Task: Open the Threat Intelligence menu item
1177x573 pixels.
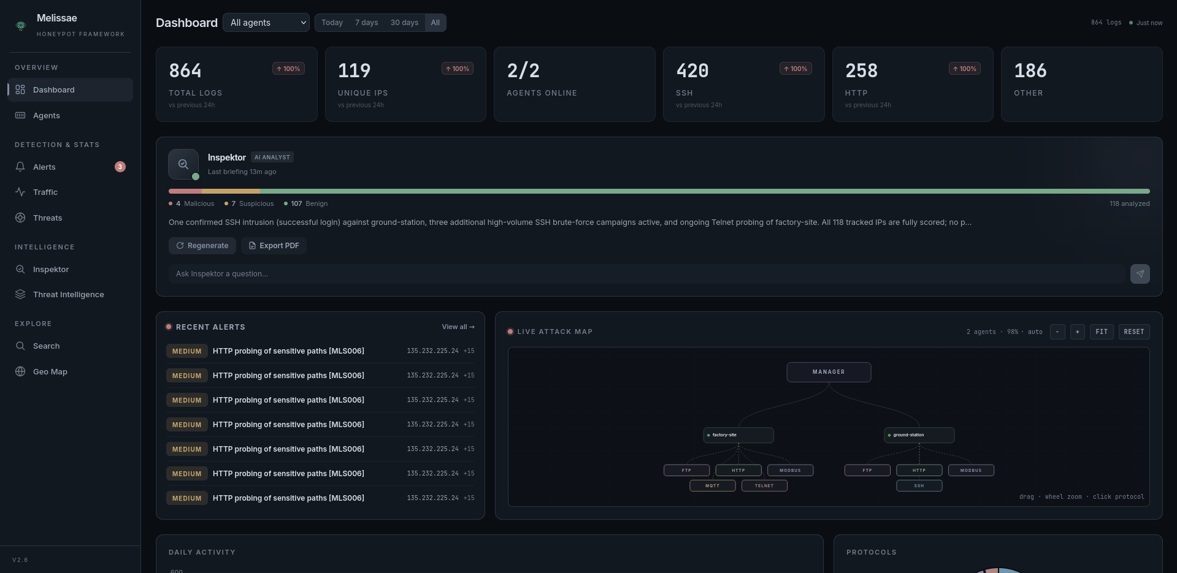Action: pos(70,294)
